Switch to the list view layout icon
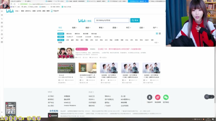The height and width of the screenshot is (121, 216). (x=160, y=34)
